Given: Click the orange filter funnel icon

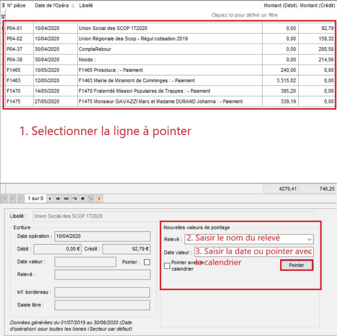Looking at the screenshot, I should [x=98, y=198].
